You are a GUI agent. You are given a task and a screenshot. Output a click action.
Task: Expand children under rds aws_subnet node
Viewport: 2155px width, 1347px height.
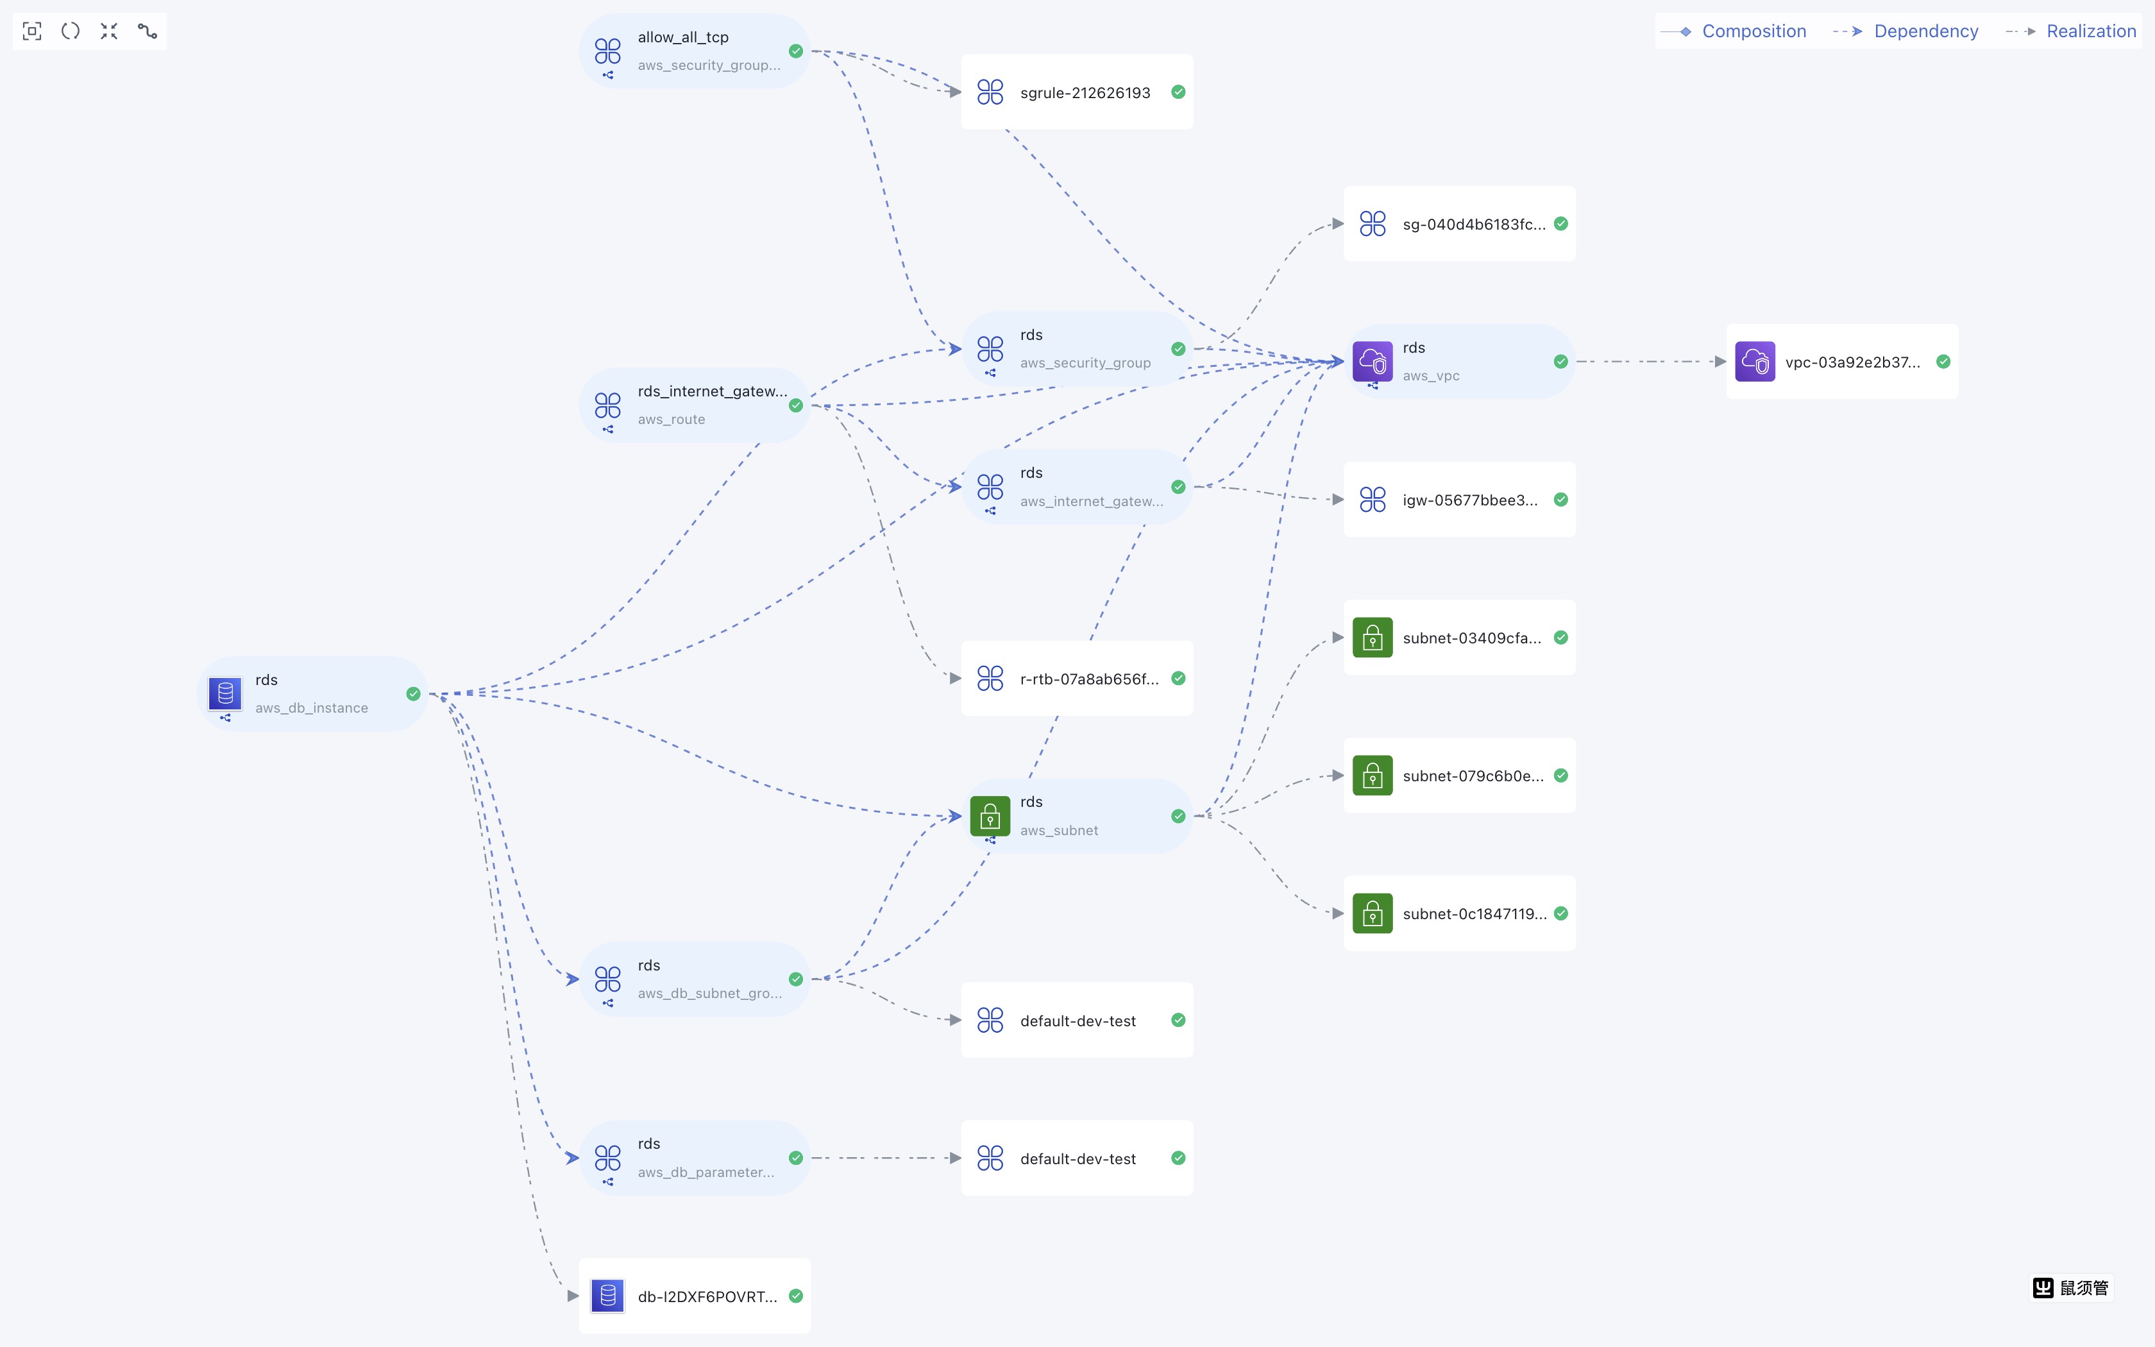coord(990,840)
